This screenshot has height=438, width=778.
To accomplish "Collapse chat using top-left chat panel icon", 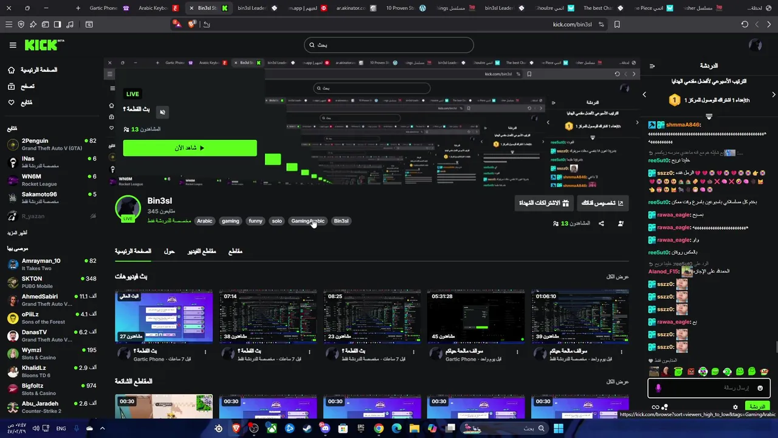I will click(652, 66).
